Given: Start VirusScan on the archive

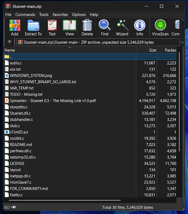Looking at the screenshot, I should 160,25.
